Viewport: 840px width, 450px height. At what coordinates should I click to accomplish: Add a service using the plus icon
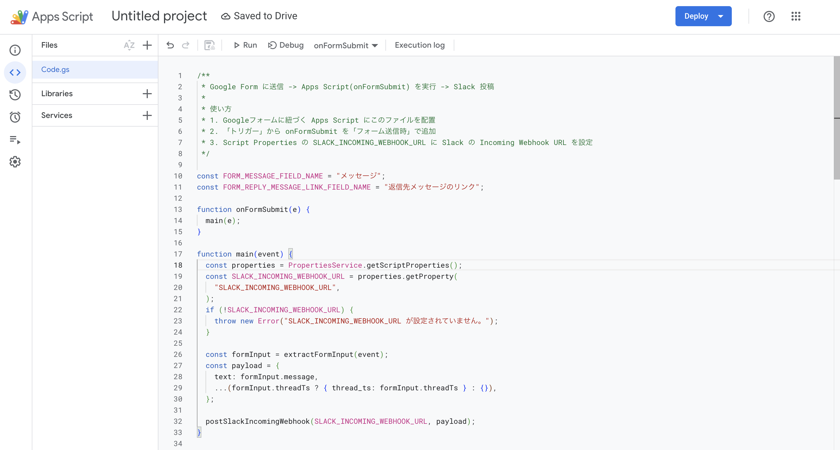point(147,115)
